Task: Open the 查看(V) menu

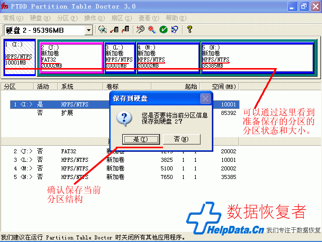Action: (x=149, y=18)
